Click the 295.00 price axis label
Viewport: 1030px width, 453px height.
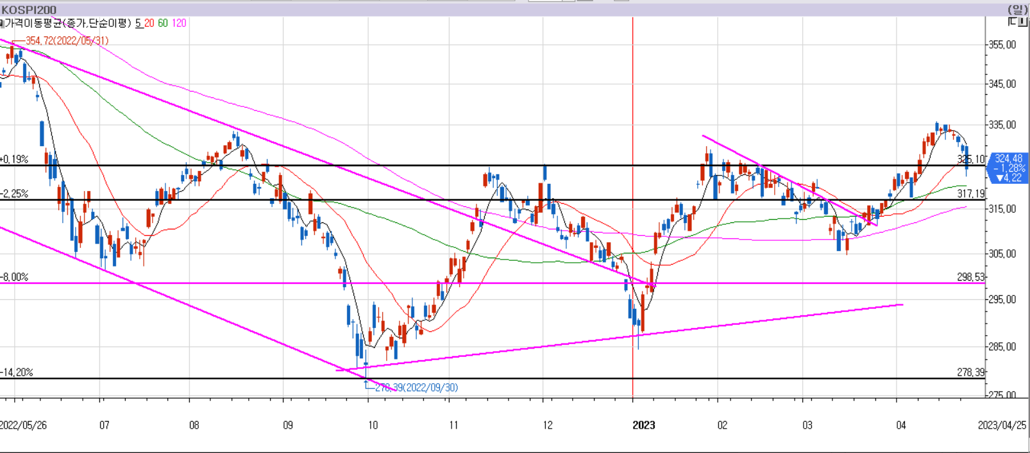click(1002, 299)
